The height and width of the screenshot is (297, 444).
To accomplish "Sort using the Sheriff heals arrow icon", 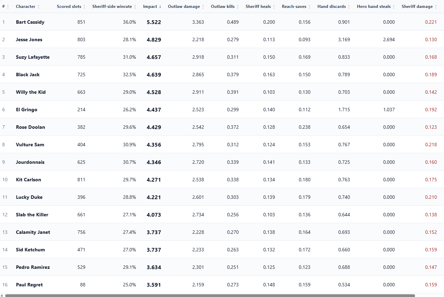I will pyautogui.click(x=274, y=7).
